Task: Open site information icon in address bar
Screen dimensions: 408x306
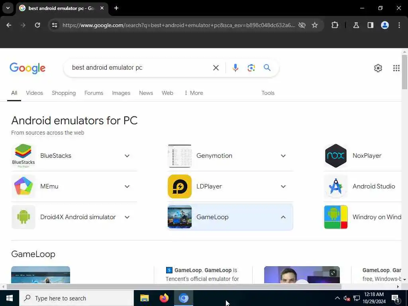Action: tap(54, 25)
